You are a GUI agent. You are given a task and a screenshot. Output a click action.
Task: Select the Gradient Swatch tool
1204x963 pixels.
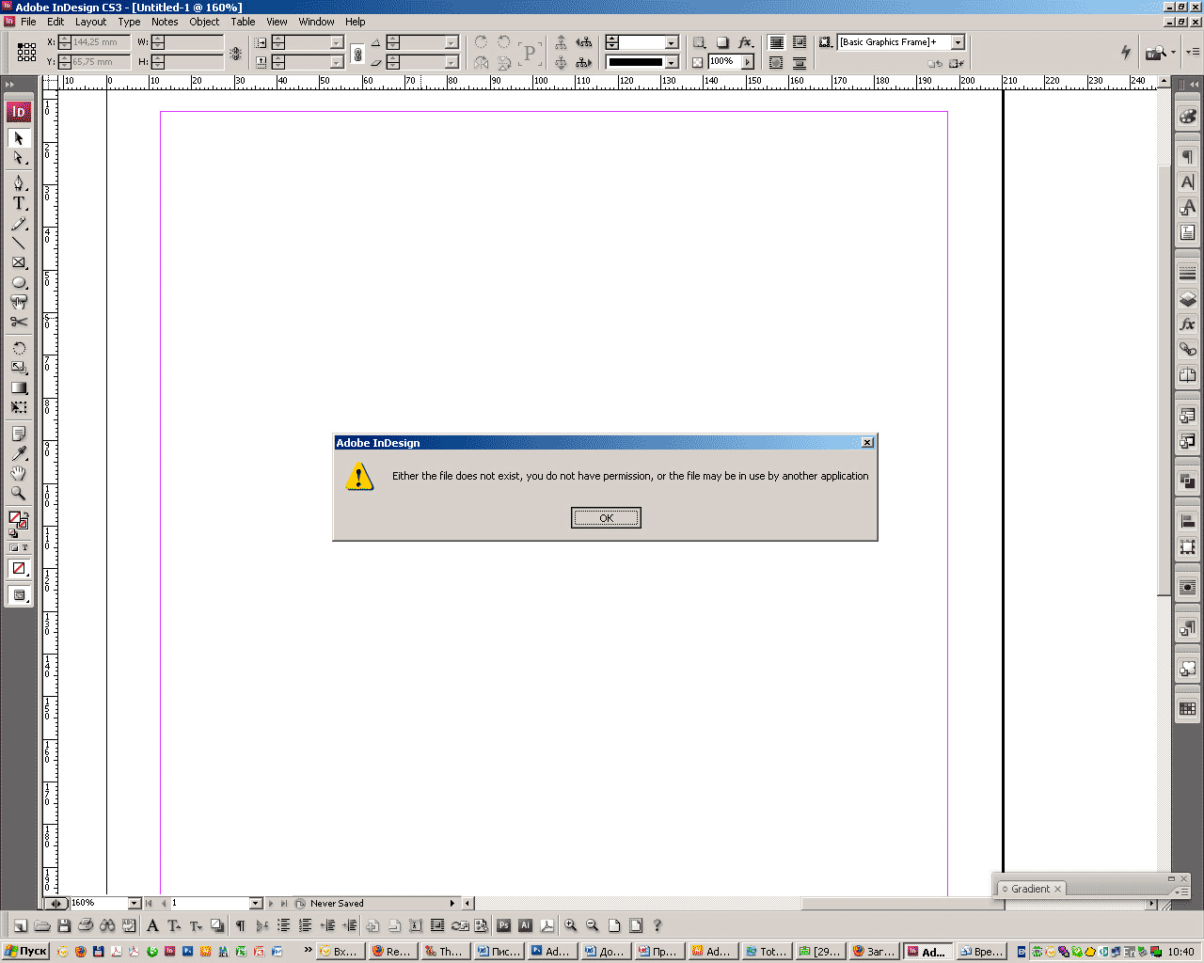tap(18, 387)
